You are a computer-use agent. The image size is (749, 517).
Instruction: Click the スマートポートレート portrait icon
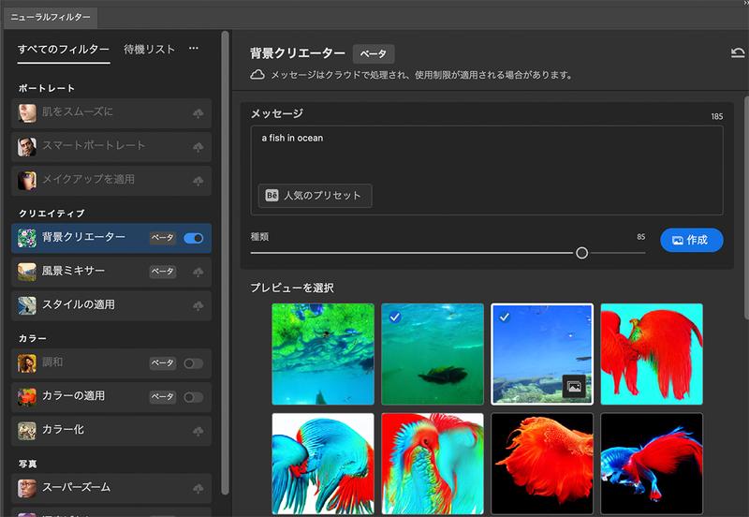tap(27, 147)
